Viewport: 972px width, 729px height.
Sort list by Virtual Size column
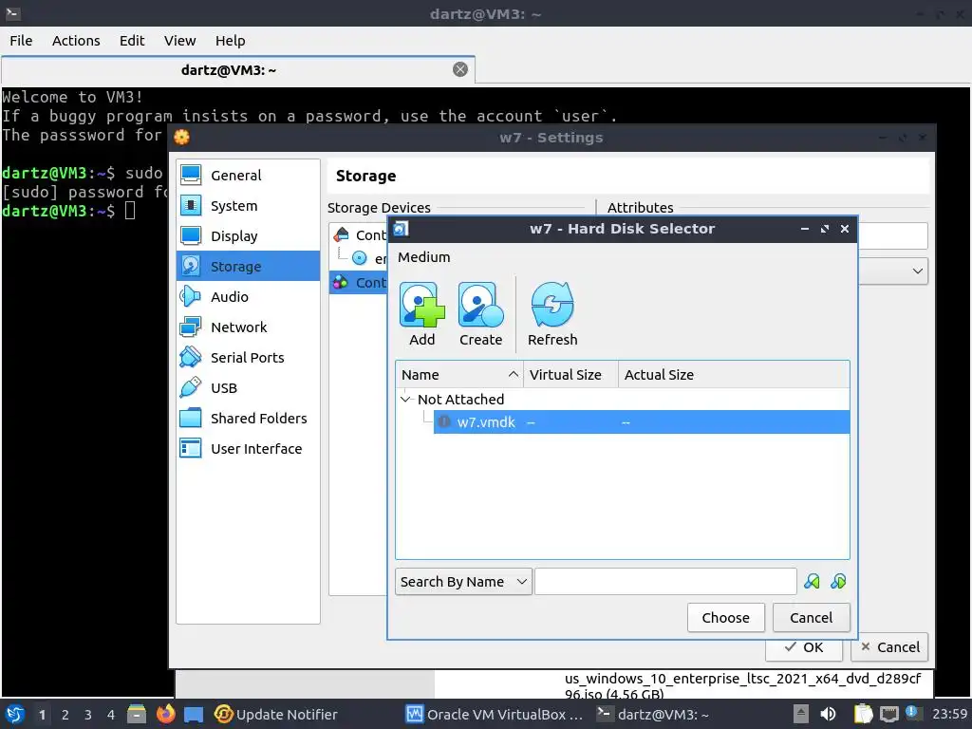point(570,374)
